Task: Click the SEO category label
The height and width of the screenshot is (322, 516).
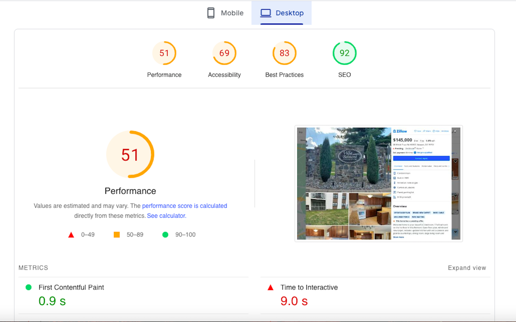Action: (x=344, y=75)
